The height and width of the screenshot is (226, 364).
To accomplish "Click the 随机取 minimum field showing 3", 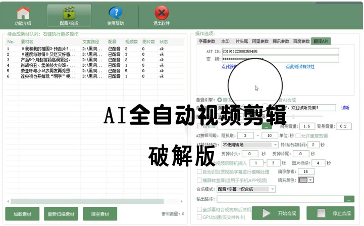I will pos(245,135).
